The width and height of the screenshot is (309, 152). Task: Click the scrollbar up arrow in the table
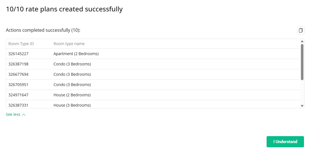pyautogui.click(x=302, y=41)
